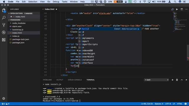189x106 pixels.
Task: Change file encoding 'UTF-8'
Action: coord(168,104)
